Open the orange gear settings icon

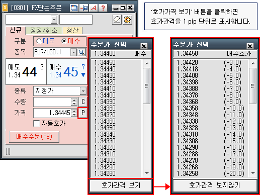[127, 20]
